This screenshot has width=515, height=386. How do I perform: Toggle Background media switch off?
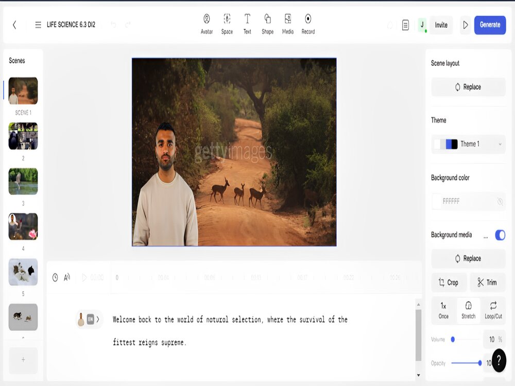point(500,235)
